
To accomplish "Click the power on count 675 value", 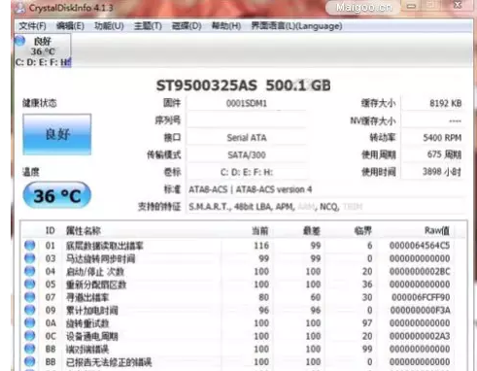I will pos(444,154).
